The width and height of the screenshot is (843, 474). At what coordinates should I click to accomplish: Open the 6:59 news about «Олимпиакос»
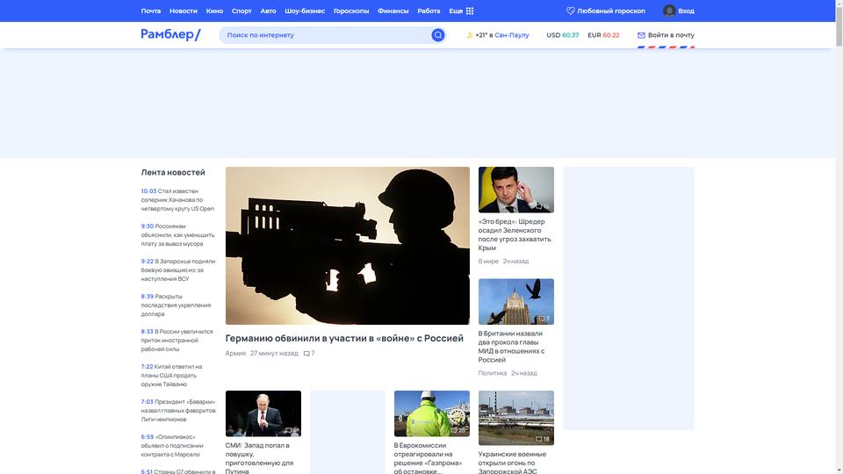[x=172, y=446]
